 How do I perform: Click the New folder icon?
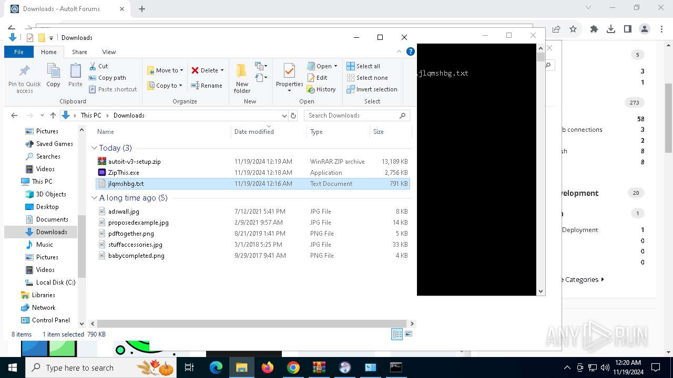click(242, 71)
